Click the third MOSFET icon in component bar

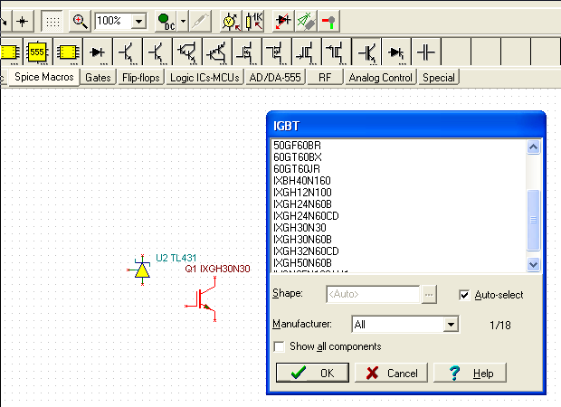pyautogui.click(x=307, y=52)
